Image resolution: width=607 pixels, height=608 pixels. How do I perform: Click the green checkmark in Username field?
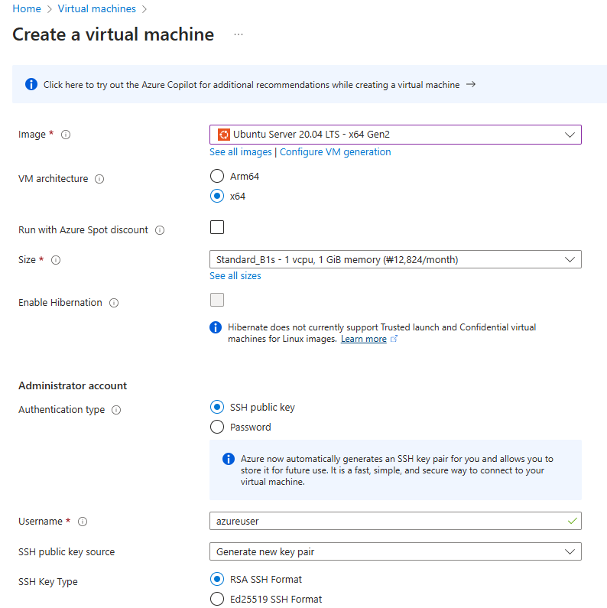572,521
